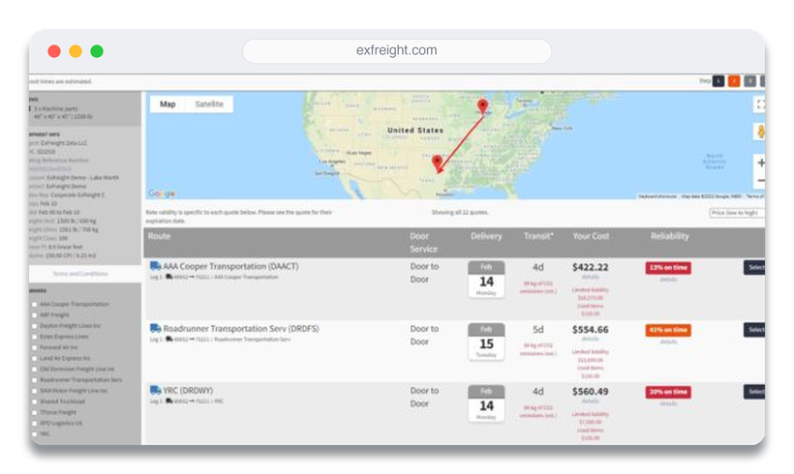
Task: Open Terms and Conditions link in sidebar
Action: [80, 274]
